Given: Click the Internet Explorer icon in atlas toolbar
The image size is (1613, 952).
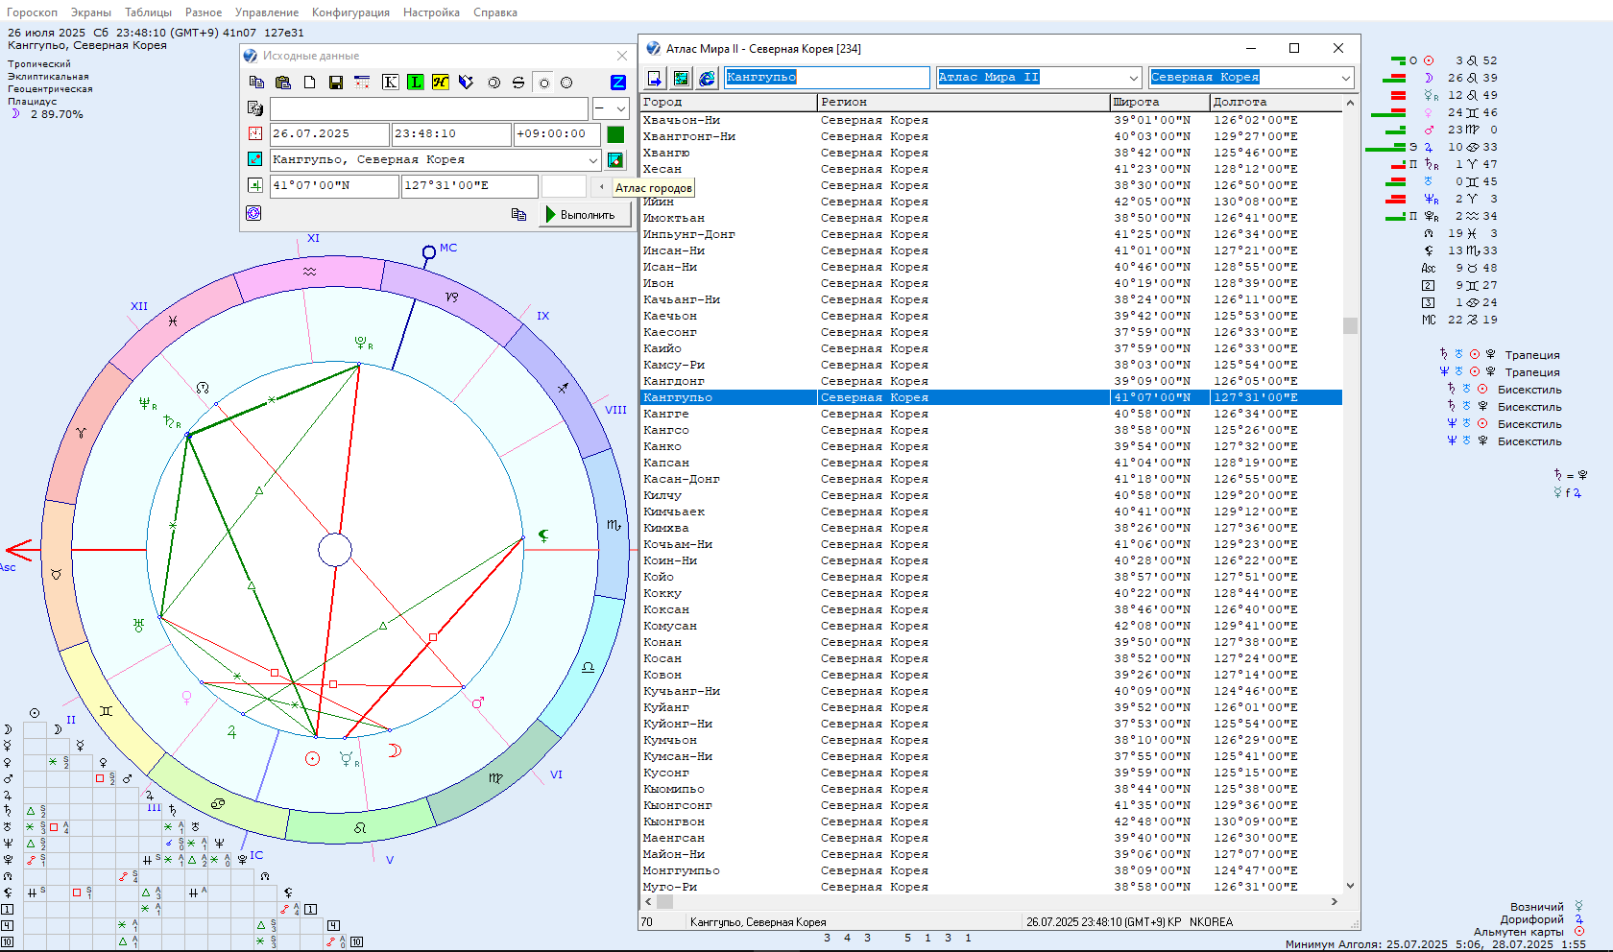Looking at the screenshot, I should coord(707,78).
